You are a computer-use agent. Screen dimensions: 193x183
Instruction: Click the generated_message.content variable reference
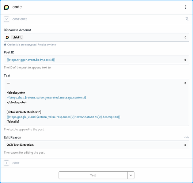point(46,98)
